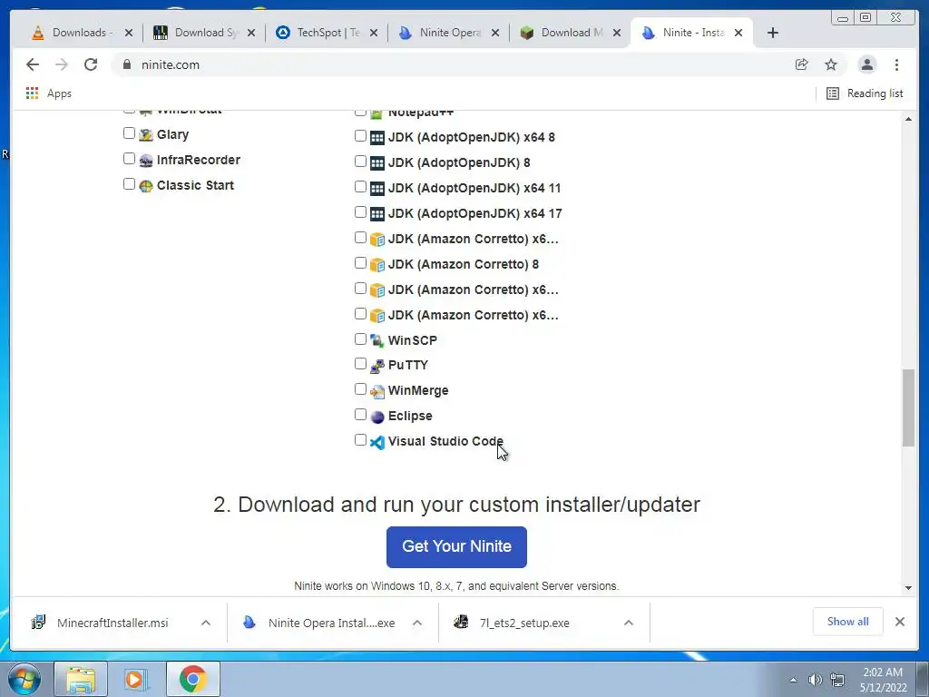Viewport: 929px width, 697px height.
Task: Expand options for MinecraftInstaller.msi download
Action: pyautogui.click(x=206, y=623)
